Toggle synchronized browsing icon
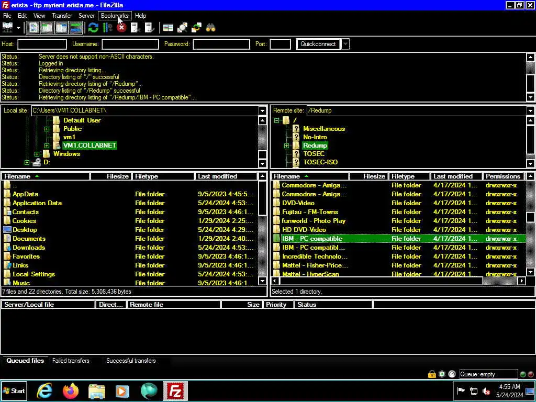 click(x=197, y=28)
